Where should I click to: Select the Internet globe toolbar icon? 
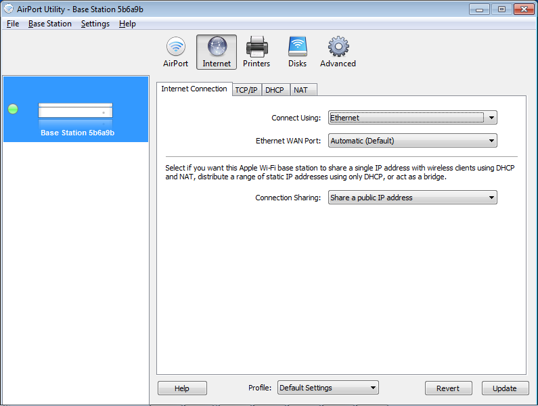click(217, 52)
